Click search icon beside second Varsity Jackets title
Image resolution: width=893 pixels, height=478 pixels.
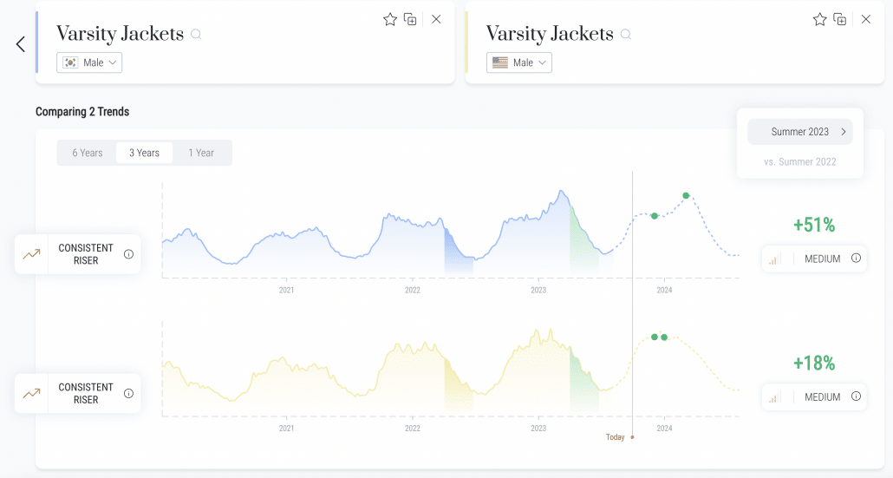[x=625, y=35]
